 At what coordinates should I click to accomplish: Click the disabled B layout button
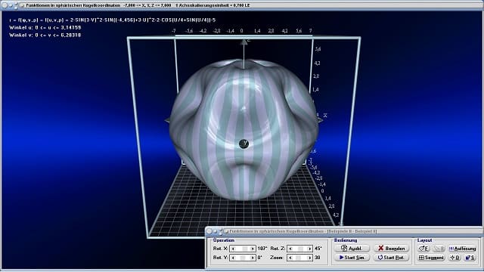(x=439, y=249)
